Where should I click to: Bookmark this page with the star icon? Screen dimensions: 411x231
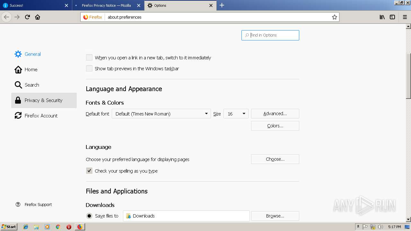334,17
